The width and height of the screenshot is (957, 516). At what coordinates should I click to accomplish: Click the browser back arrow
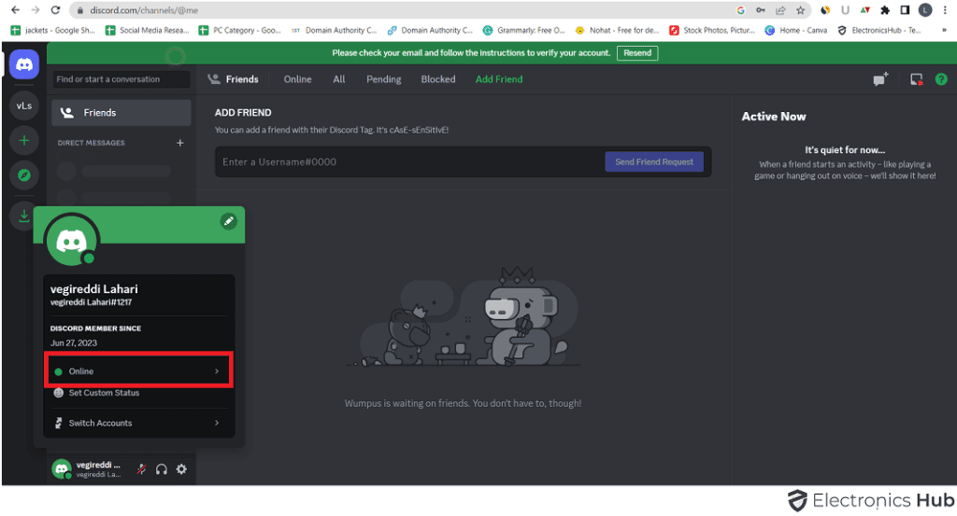click(x=16, y=10)
